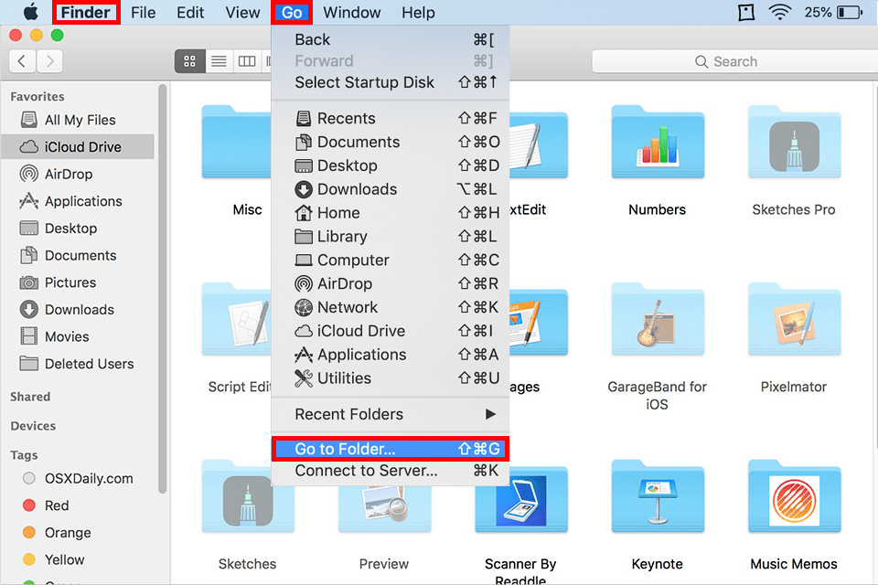Viewport: 878px width, 585px height.
Task: Open the Keynote folder
Action: tap(657, 504)
